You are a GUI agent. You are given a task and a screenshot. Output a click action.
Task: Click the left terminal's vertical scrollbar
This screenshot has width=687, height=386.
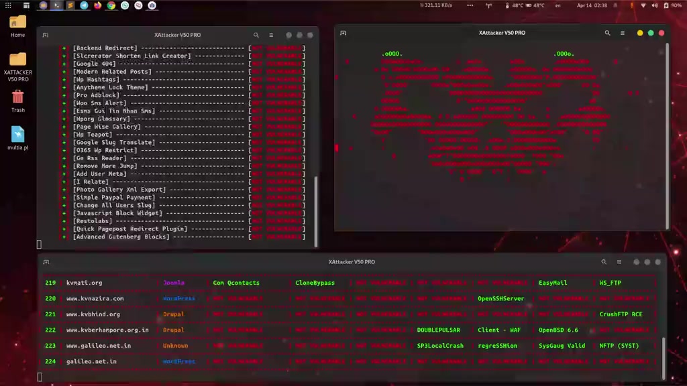316,211
